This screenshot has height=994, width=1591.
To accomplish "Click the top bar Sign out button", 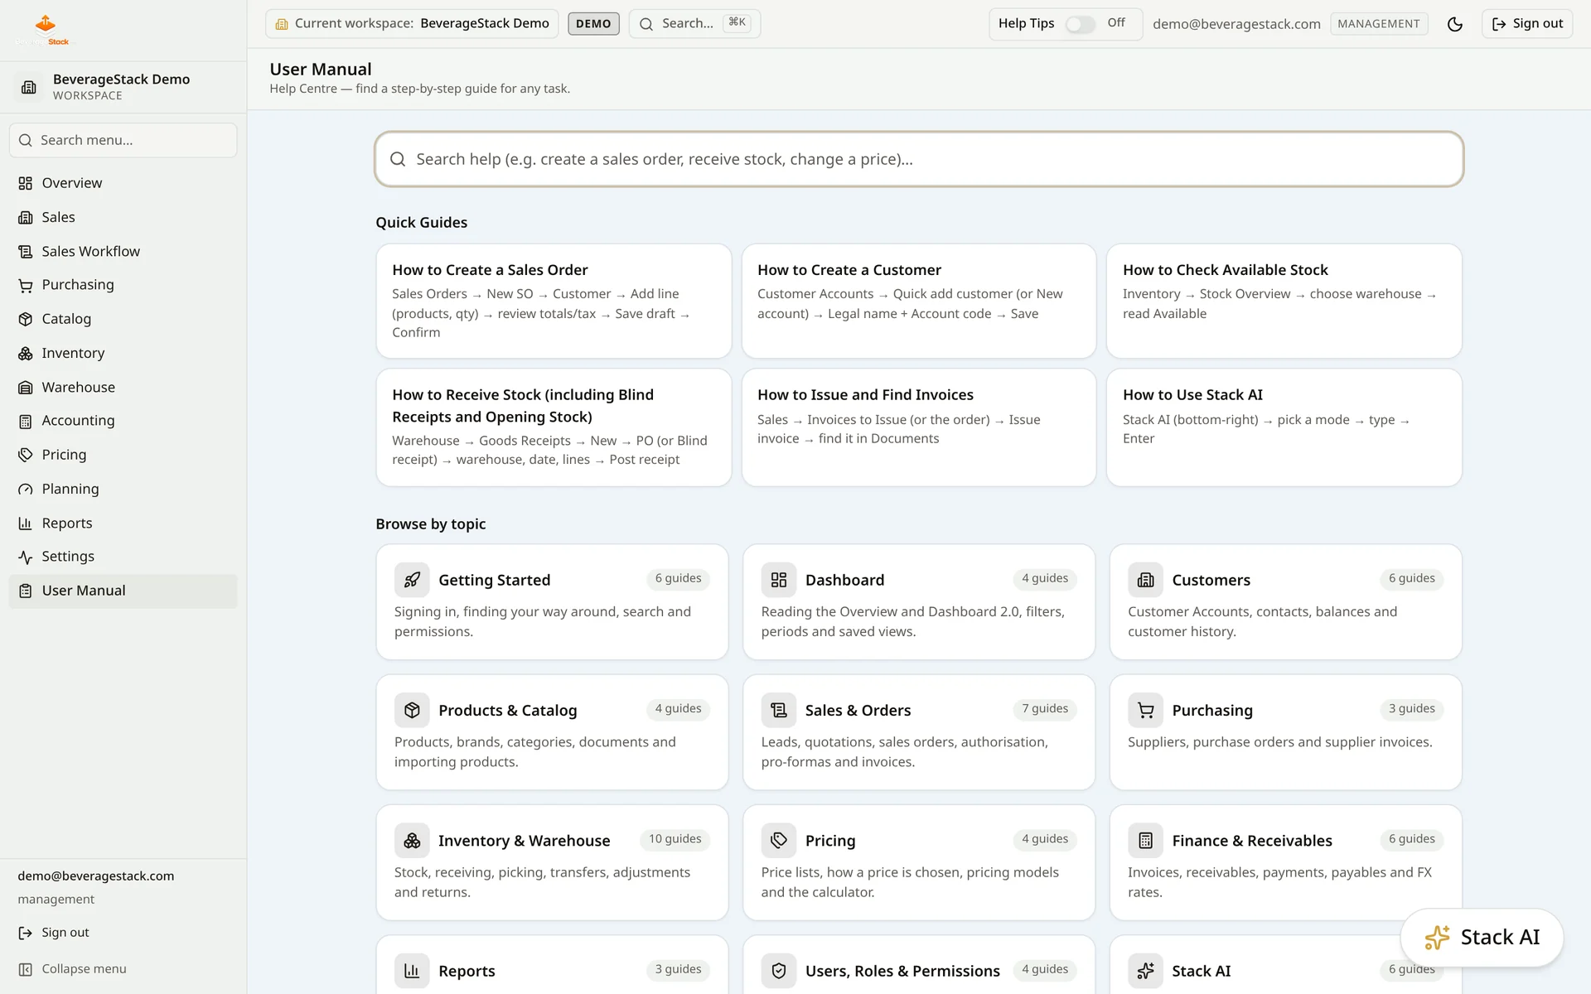I will [1527, 24].
